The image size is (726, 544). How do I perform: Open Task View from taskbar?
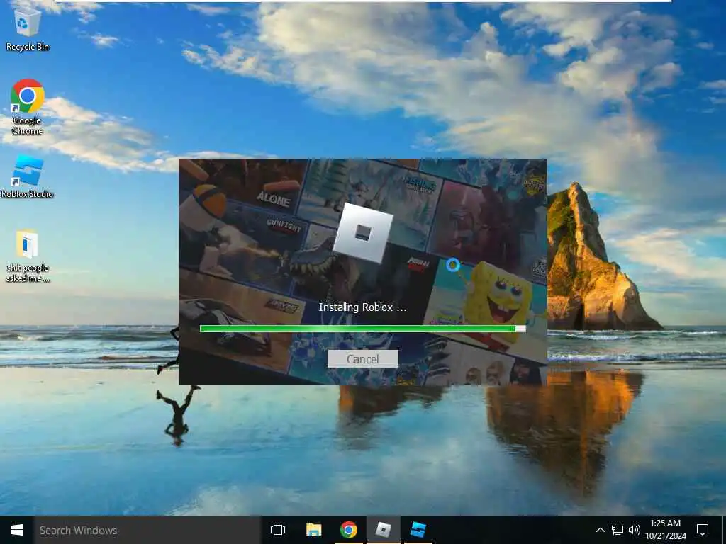[x=278, y=530]
